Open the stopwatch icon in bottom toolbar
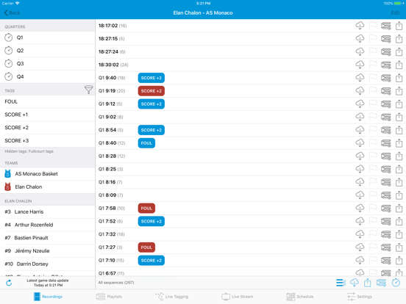Image resolution: width=406 pixels, height=304 pixels. point(396,283)
